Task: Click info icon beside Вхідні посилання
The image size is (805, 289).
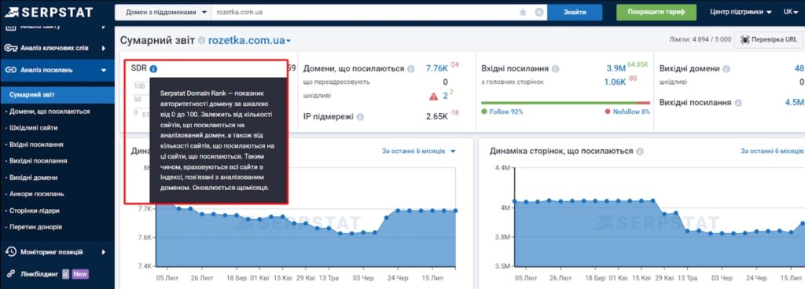Action: point(556,68)
